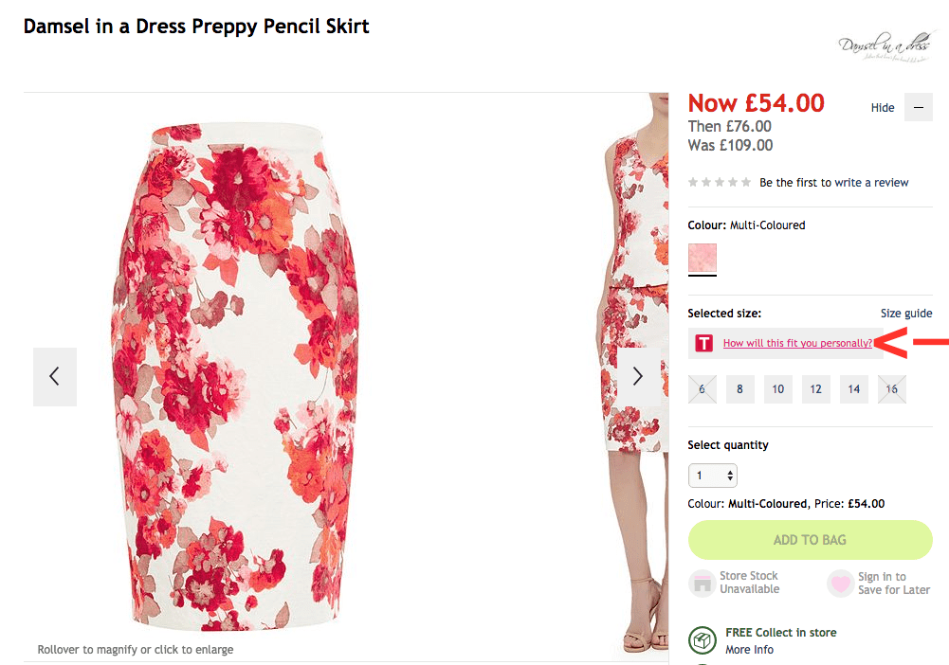Click the free collect in store icon
This screenshot has height=665, width=949.
pos(702,640)
